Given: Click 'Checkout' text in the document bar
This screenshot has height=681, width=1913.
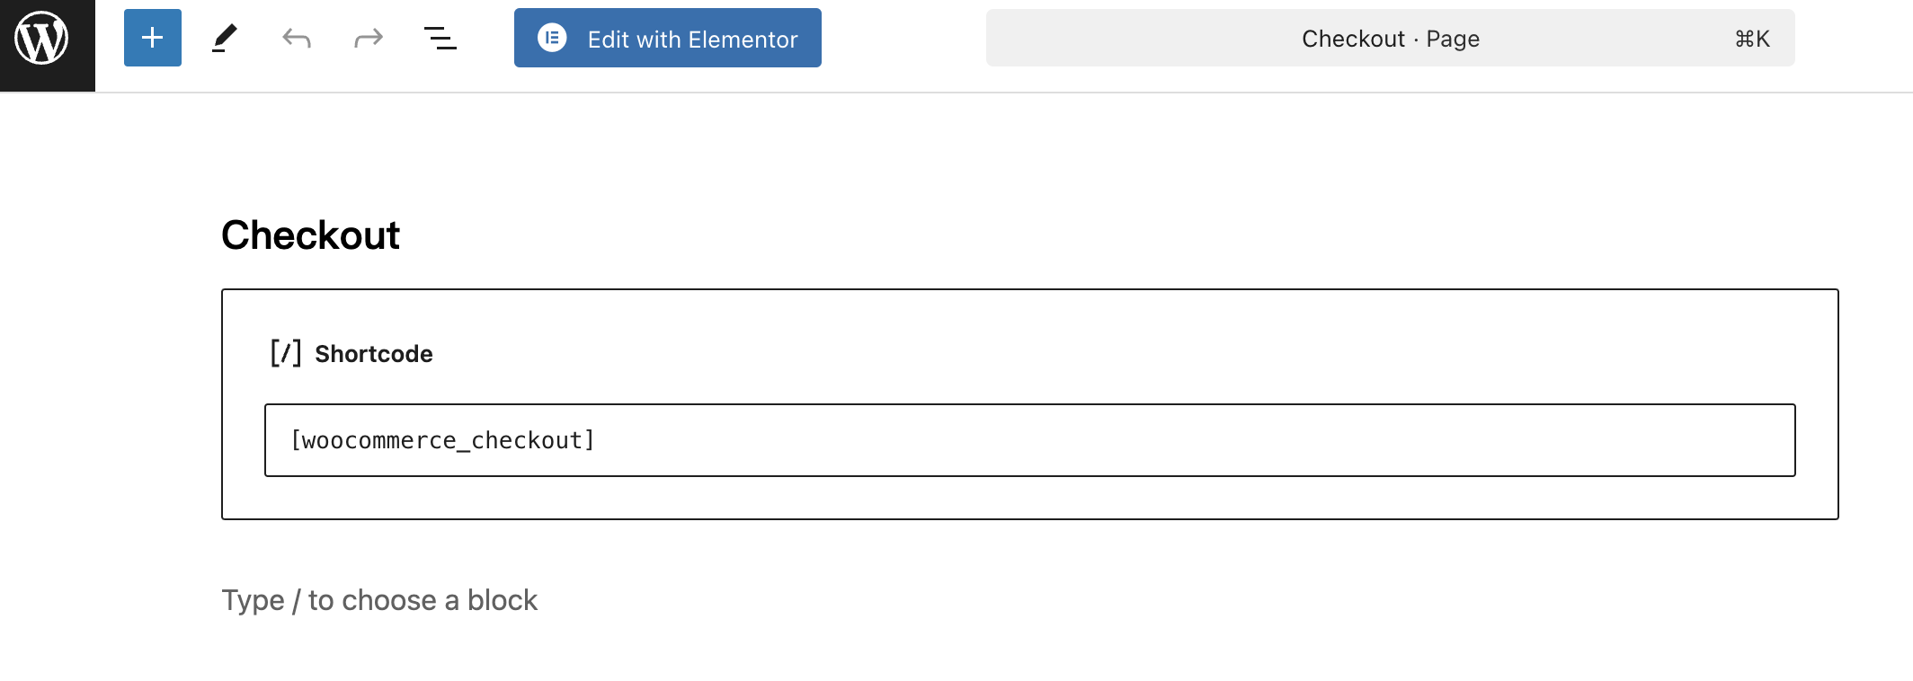Looking at the screenshot, I should [1353, 39].
